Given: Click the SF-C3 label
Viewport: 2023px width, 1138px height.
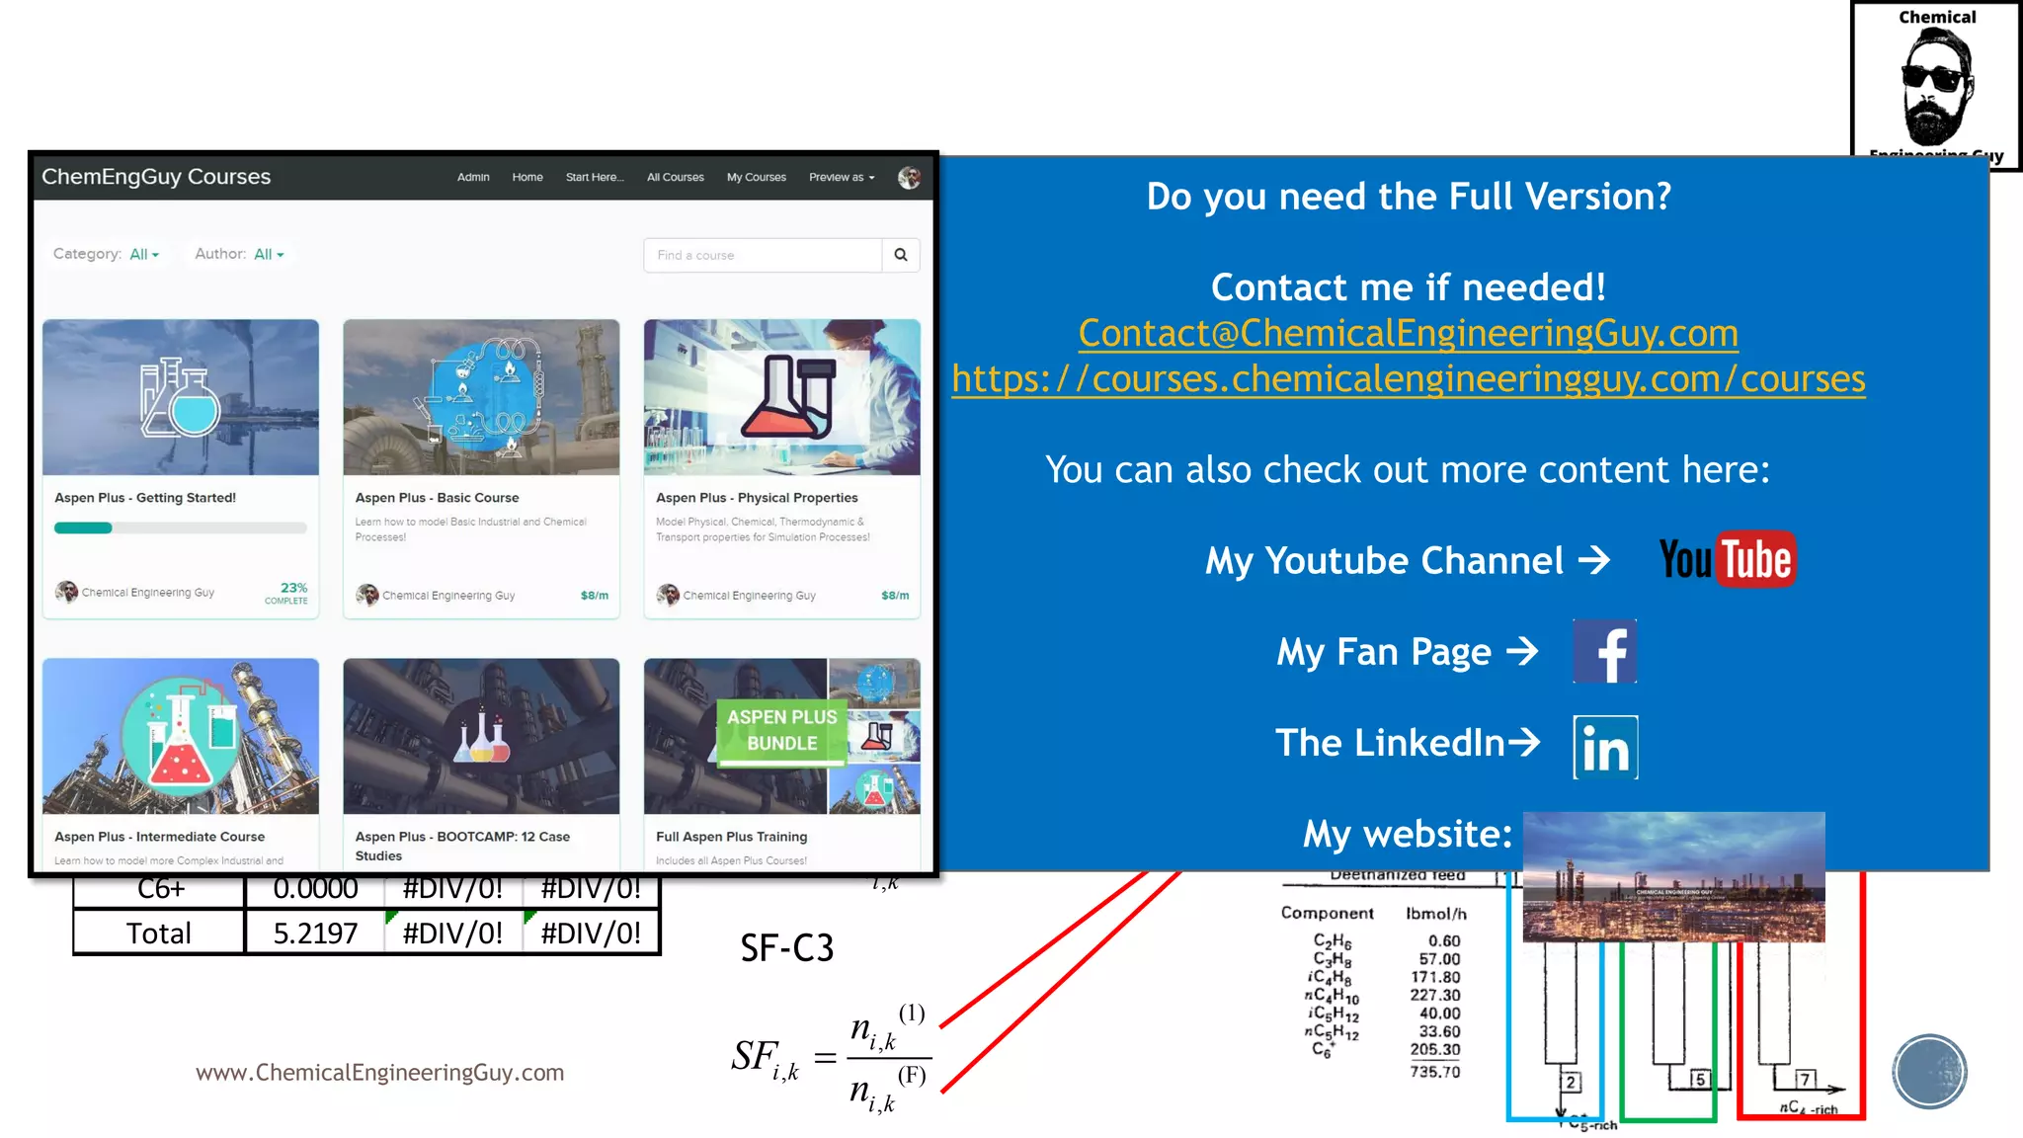Looking at the screenshot, I should point(787,948).
